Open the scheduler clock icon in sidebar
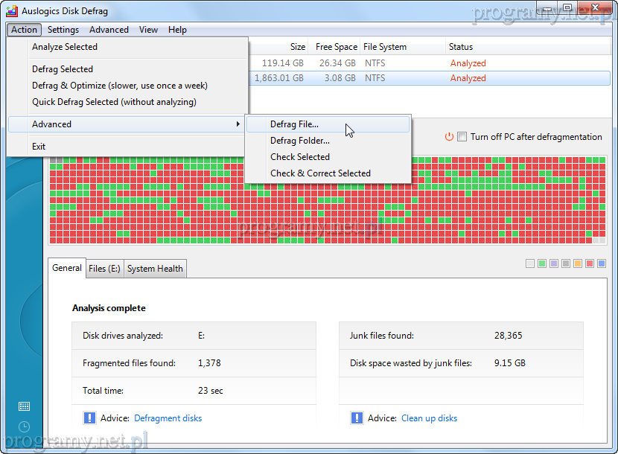This screenshot has height=454, width=618. pyautogui.click(x=24, y=426)
